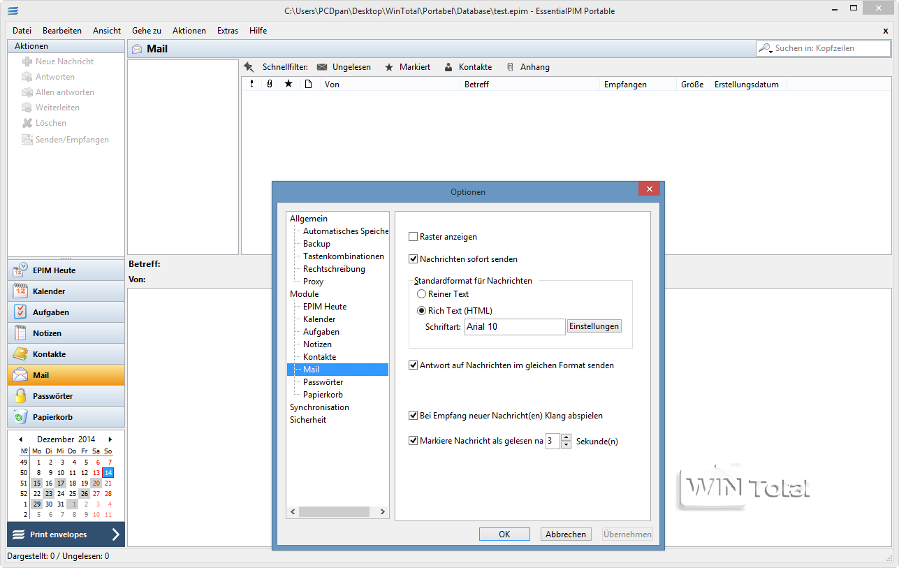Go to next month in mini calendar
Screen dimensions: 899x568
(110, 439)
